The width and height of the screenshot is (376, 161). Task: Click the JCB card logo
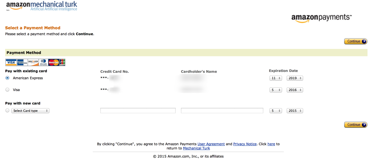click(62, 62)
